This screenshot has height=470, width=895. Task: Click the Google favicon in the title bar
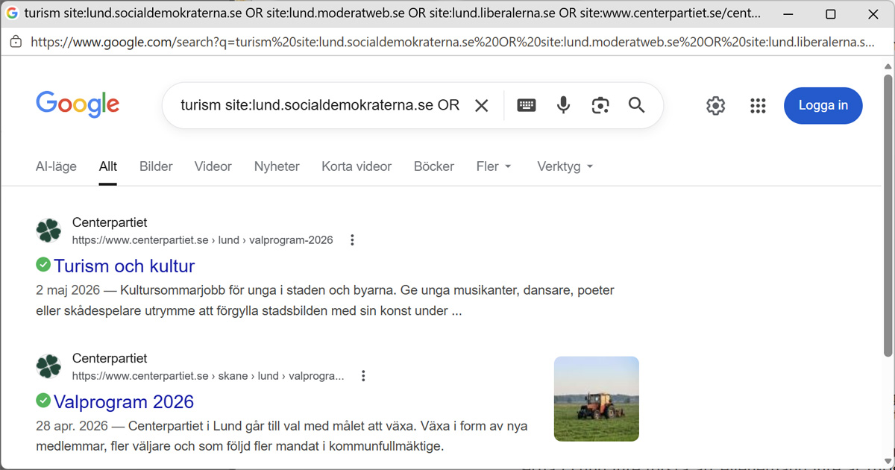tap(12, 13)
